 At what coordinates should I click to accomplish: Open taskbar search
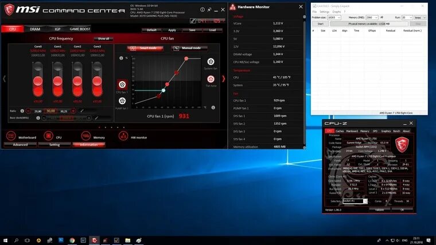click(17, 240)
